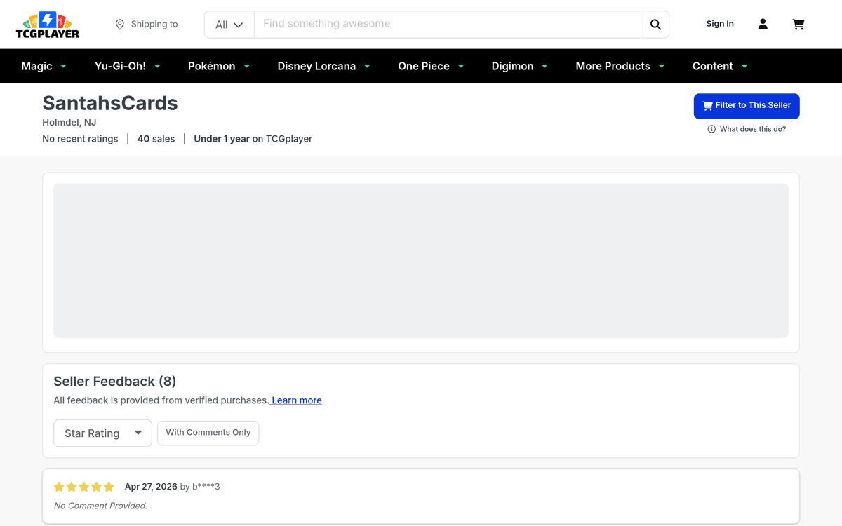Click the magnifying glass search icon
Image resolution: width=842 pixels, height=526 pixels.
655,25
